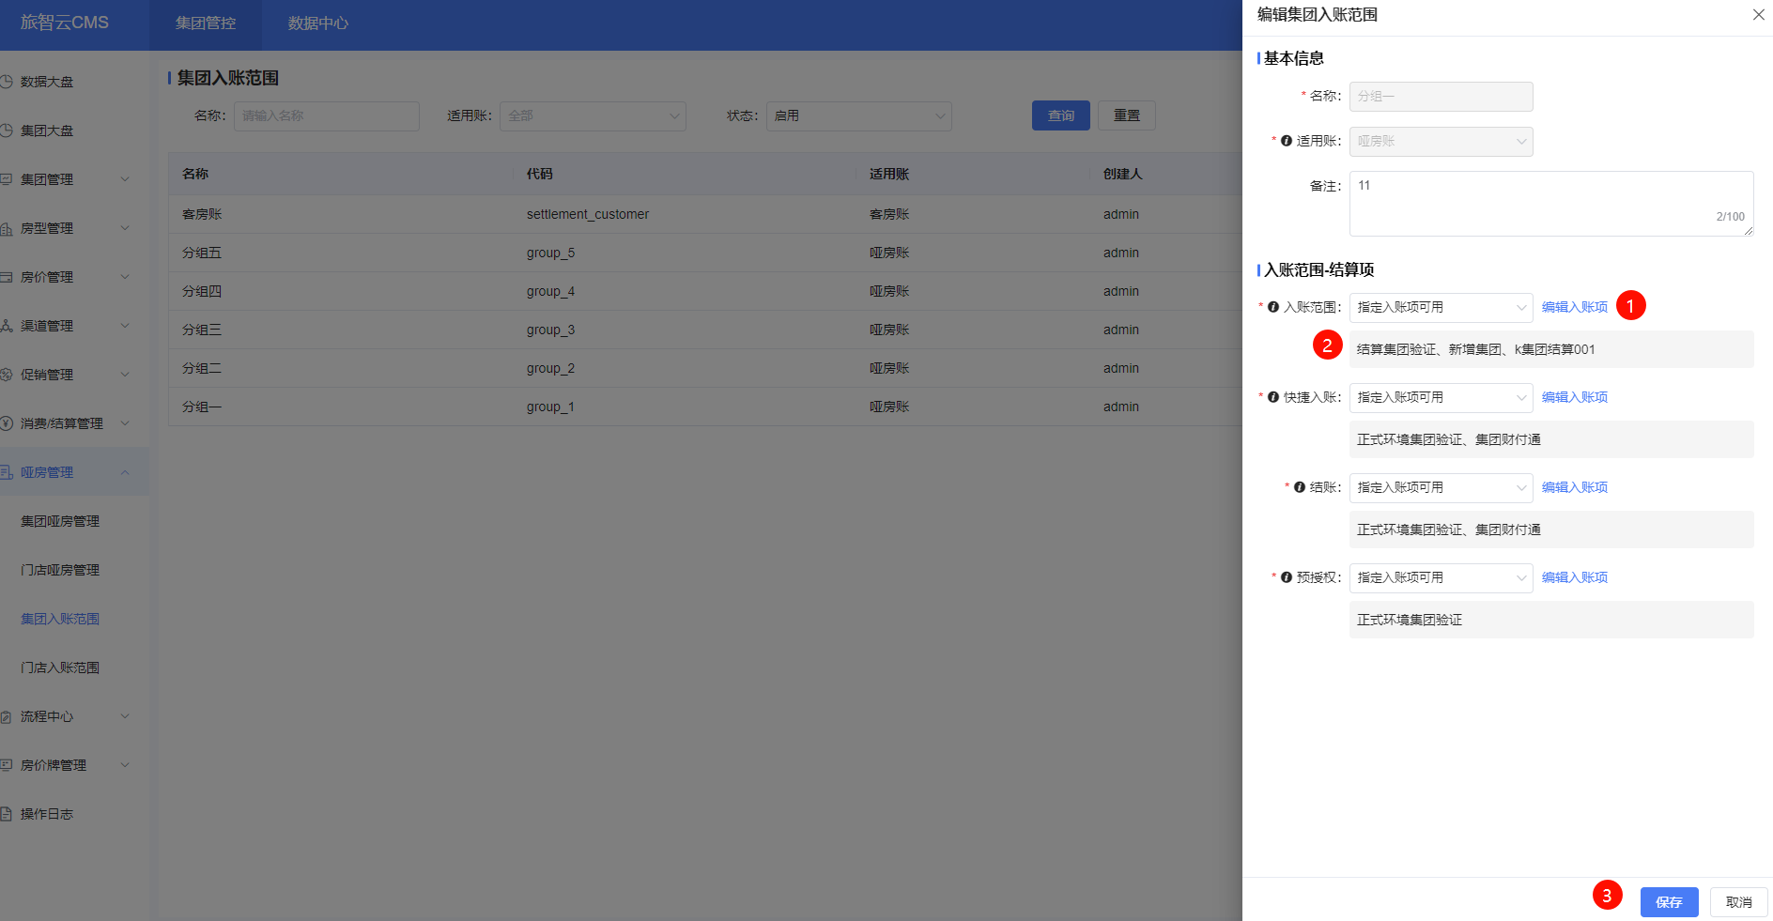The width and height of the screenshot is (1773, 921).
Task: Open 门店入账范围 submenu item
Action: pyautogui.click(x=60, y=668)
